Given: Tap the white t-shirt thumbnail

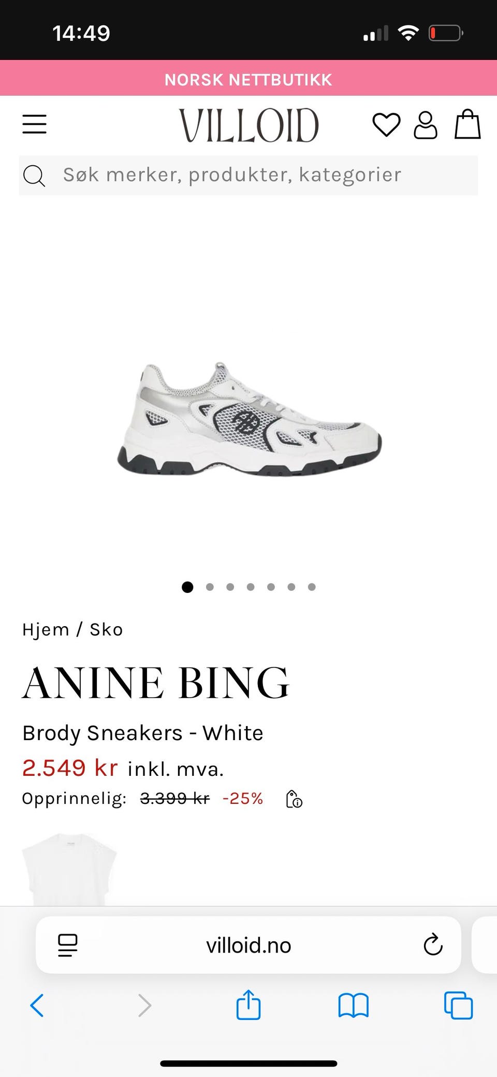Looking at the screenshot, I should 69,869.
